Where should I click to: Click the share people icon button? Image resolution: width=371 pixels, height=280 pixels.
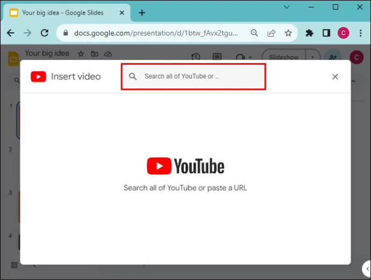pyautogui.click(x=332, y=57)
